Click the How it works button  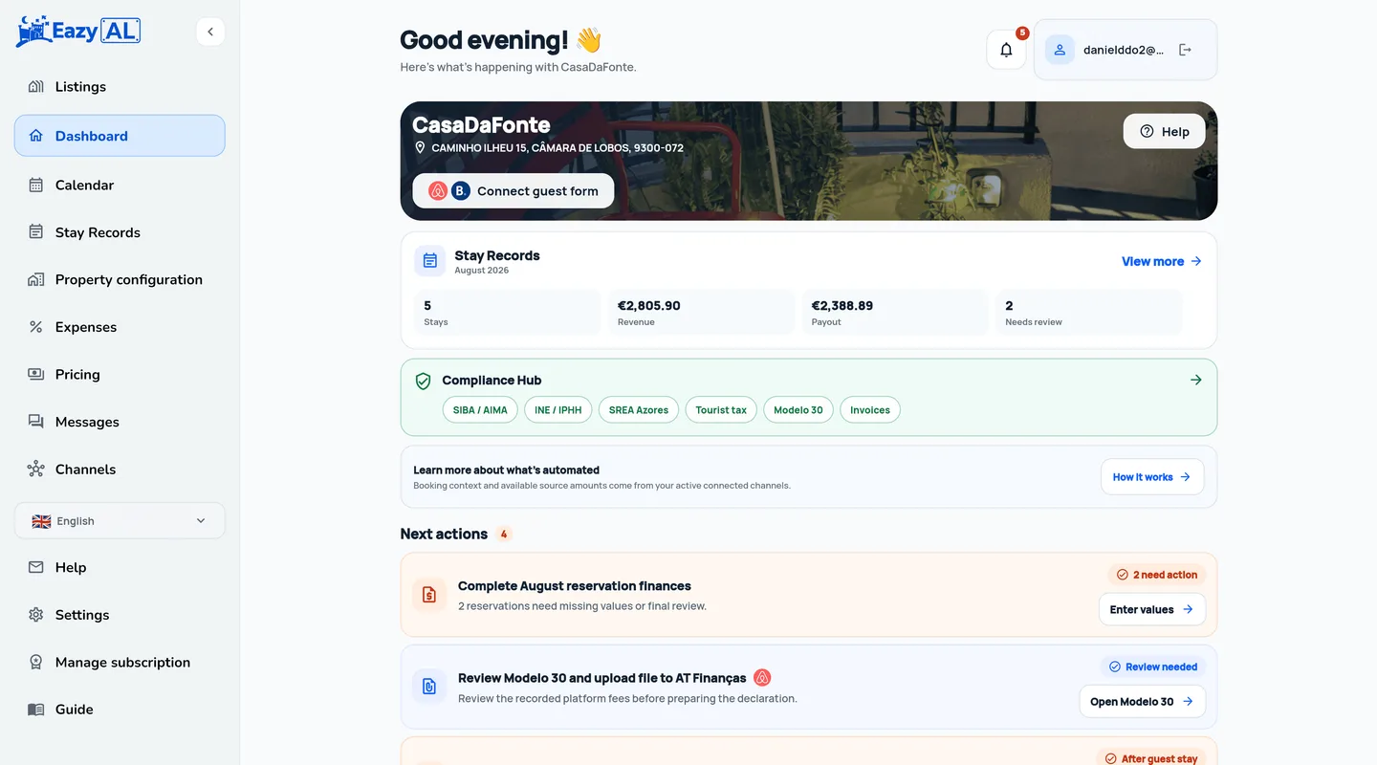[x=1151, y=477]
